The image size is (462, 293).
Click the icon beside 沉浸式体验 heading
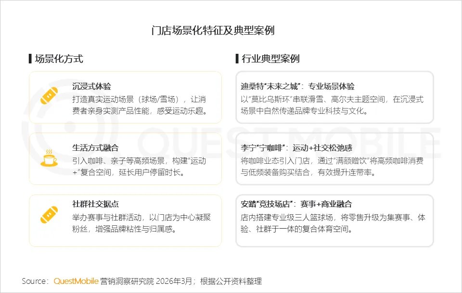click(x=49, y=96)
